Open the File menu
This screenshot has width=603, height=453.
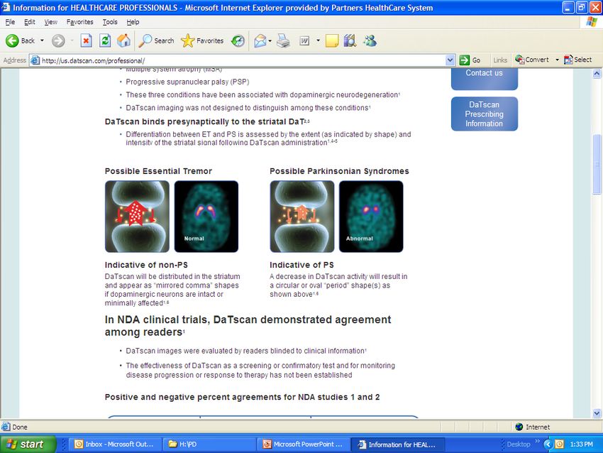tap(10, 22)
